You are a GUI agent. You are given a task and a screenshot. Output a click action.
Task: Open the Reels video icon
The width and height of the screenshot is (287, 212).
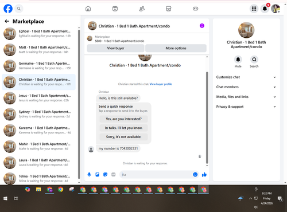point(115,9)
